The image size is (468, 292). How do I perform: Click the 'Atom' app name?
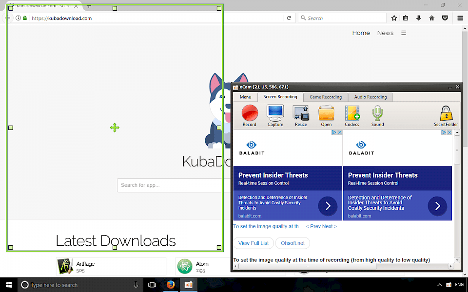click(x=202, y=264)
